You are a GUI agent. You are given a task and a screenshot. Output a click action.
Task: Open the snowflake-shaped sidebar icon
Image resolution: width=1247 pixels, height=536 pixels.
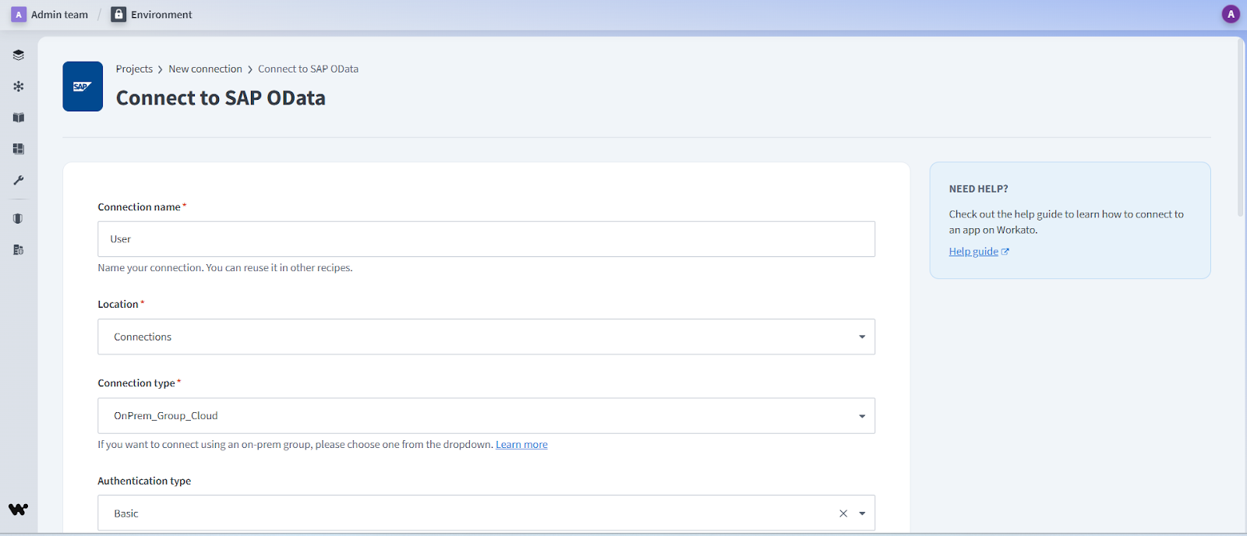[19, 86]
